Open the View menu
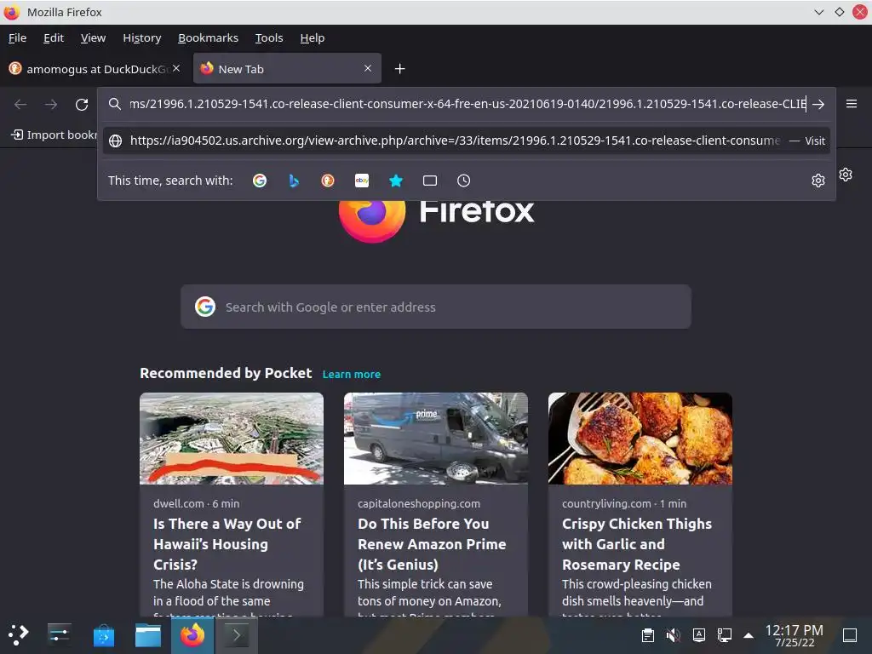The width and height of the screenshot is (872, 654). click(93, 37)
